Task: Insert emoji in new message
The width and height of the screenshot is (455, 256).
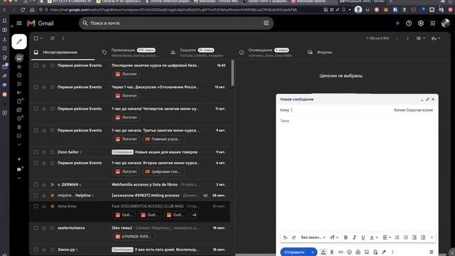Action: point(349,252)
